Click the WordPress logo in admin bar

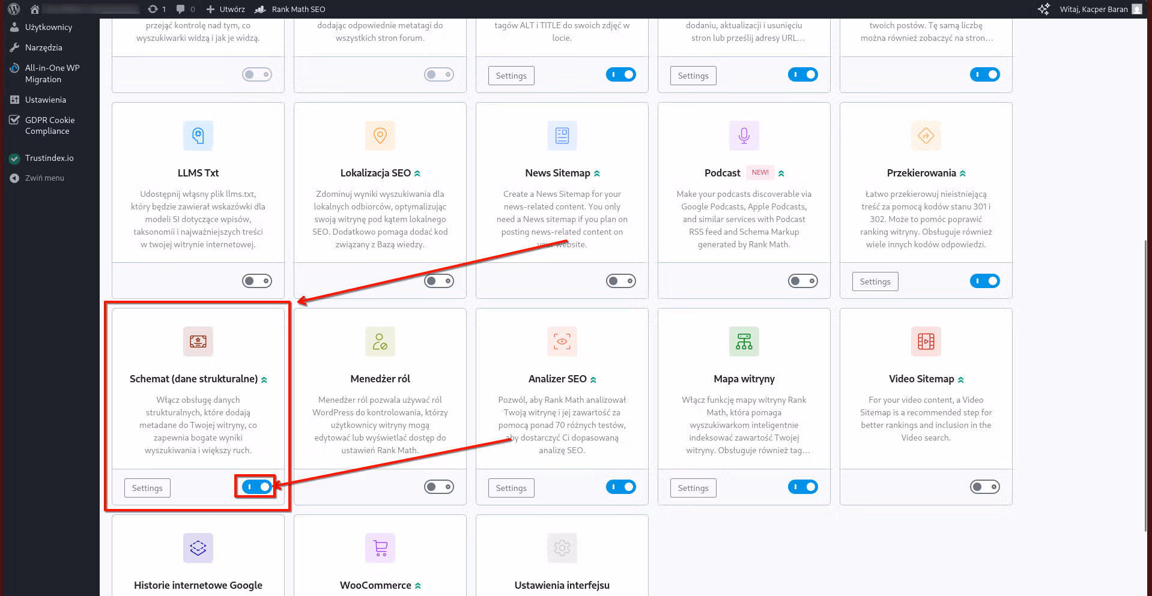click(13, 8)
